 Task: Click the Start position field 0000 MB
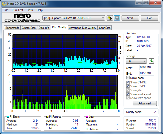(x=147, y=67)
